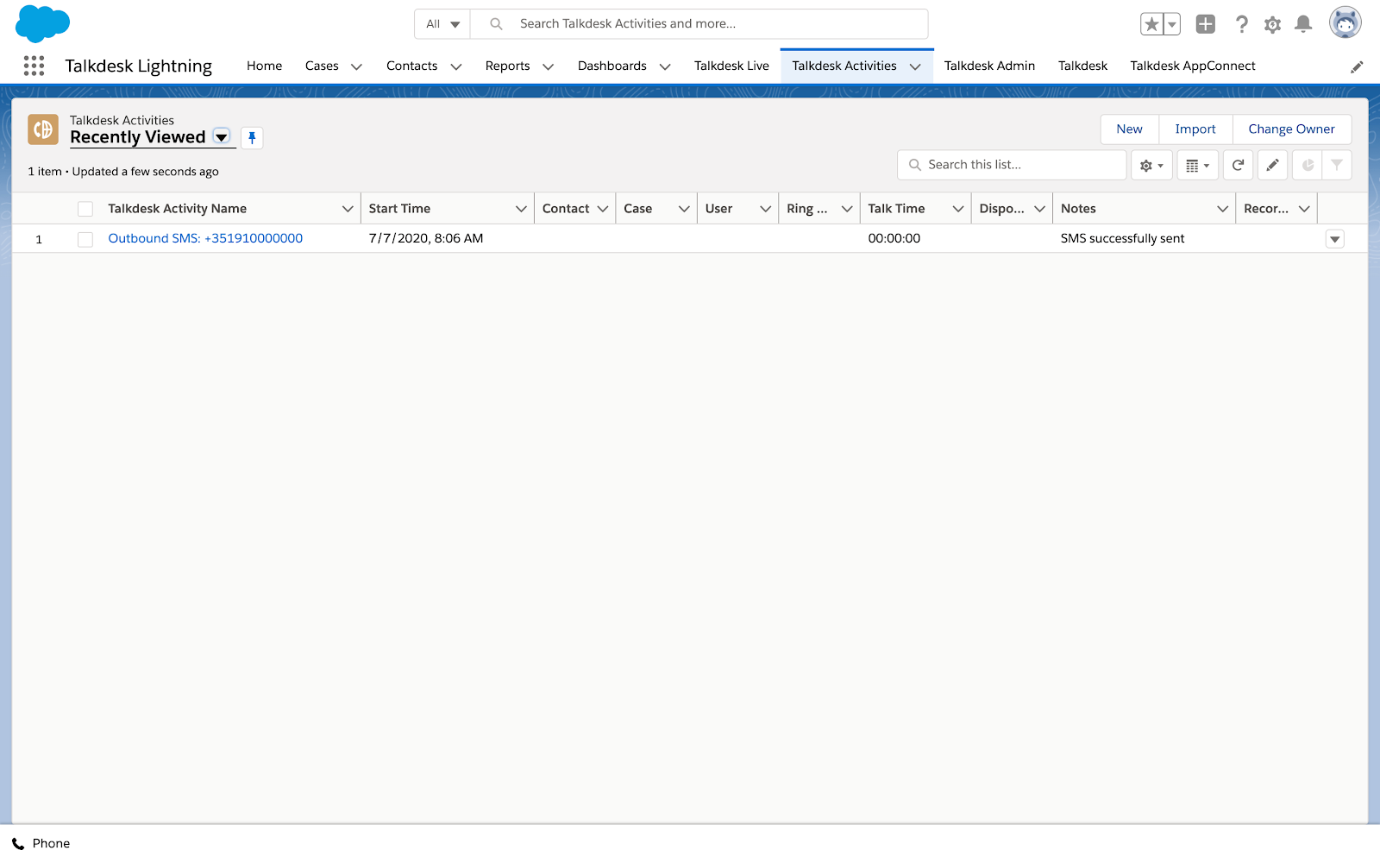Expand the Cases tab menu chevron
The height and width of the screenshot is (863, 1380).
pyautogui.click(x=356, y=66)
